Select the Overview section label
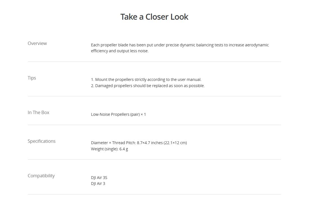This screenshot has width=312, height=213. coord(37,43)
